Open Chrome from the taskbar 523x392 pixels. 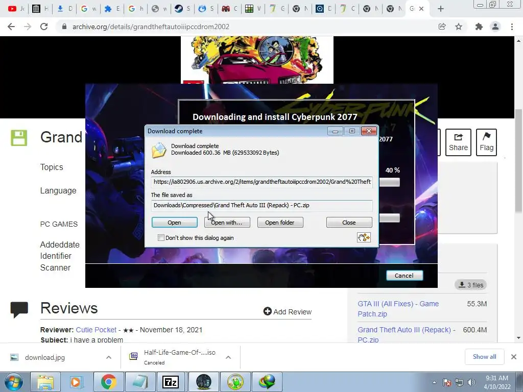coord(108,382)
